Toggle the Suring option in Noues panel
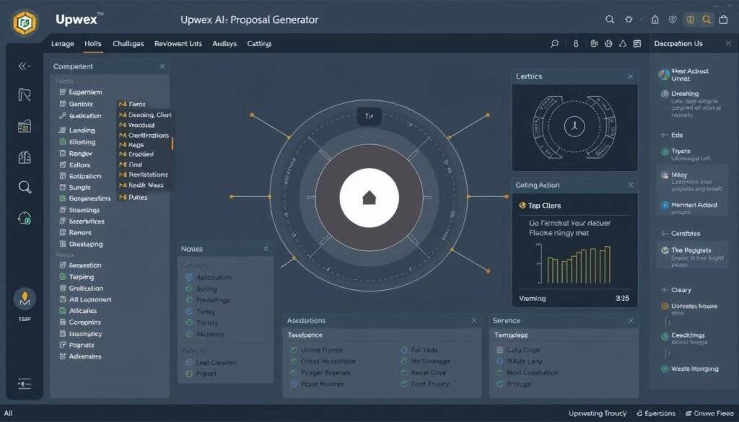Screen dimensions: 739x422 pos(189,289)
